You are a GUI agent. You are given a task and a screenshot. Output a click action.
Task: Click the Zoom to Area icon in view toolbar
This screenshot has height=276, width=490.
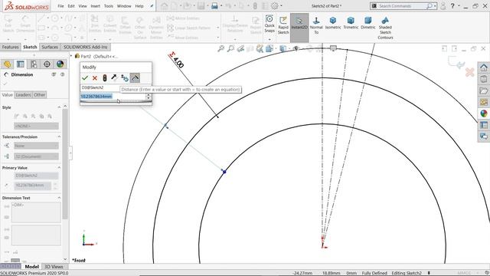click(x=230, y=48)
